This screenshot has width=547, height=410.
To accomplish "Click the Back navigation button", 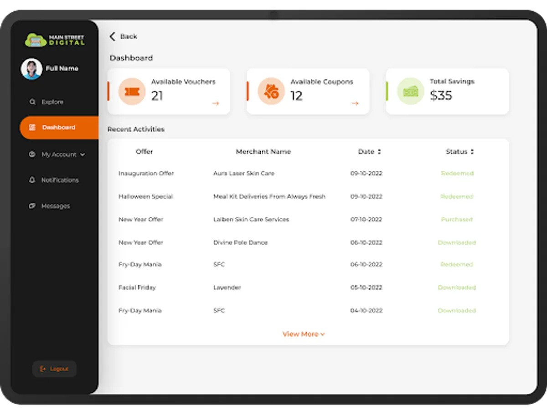I will coord(124,36).
